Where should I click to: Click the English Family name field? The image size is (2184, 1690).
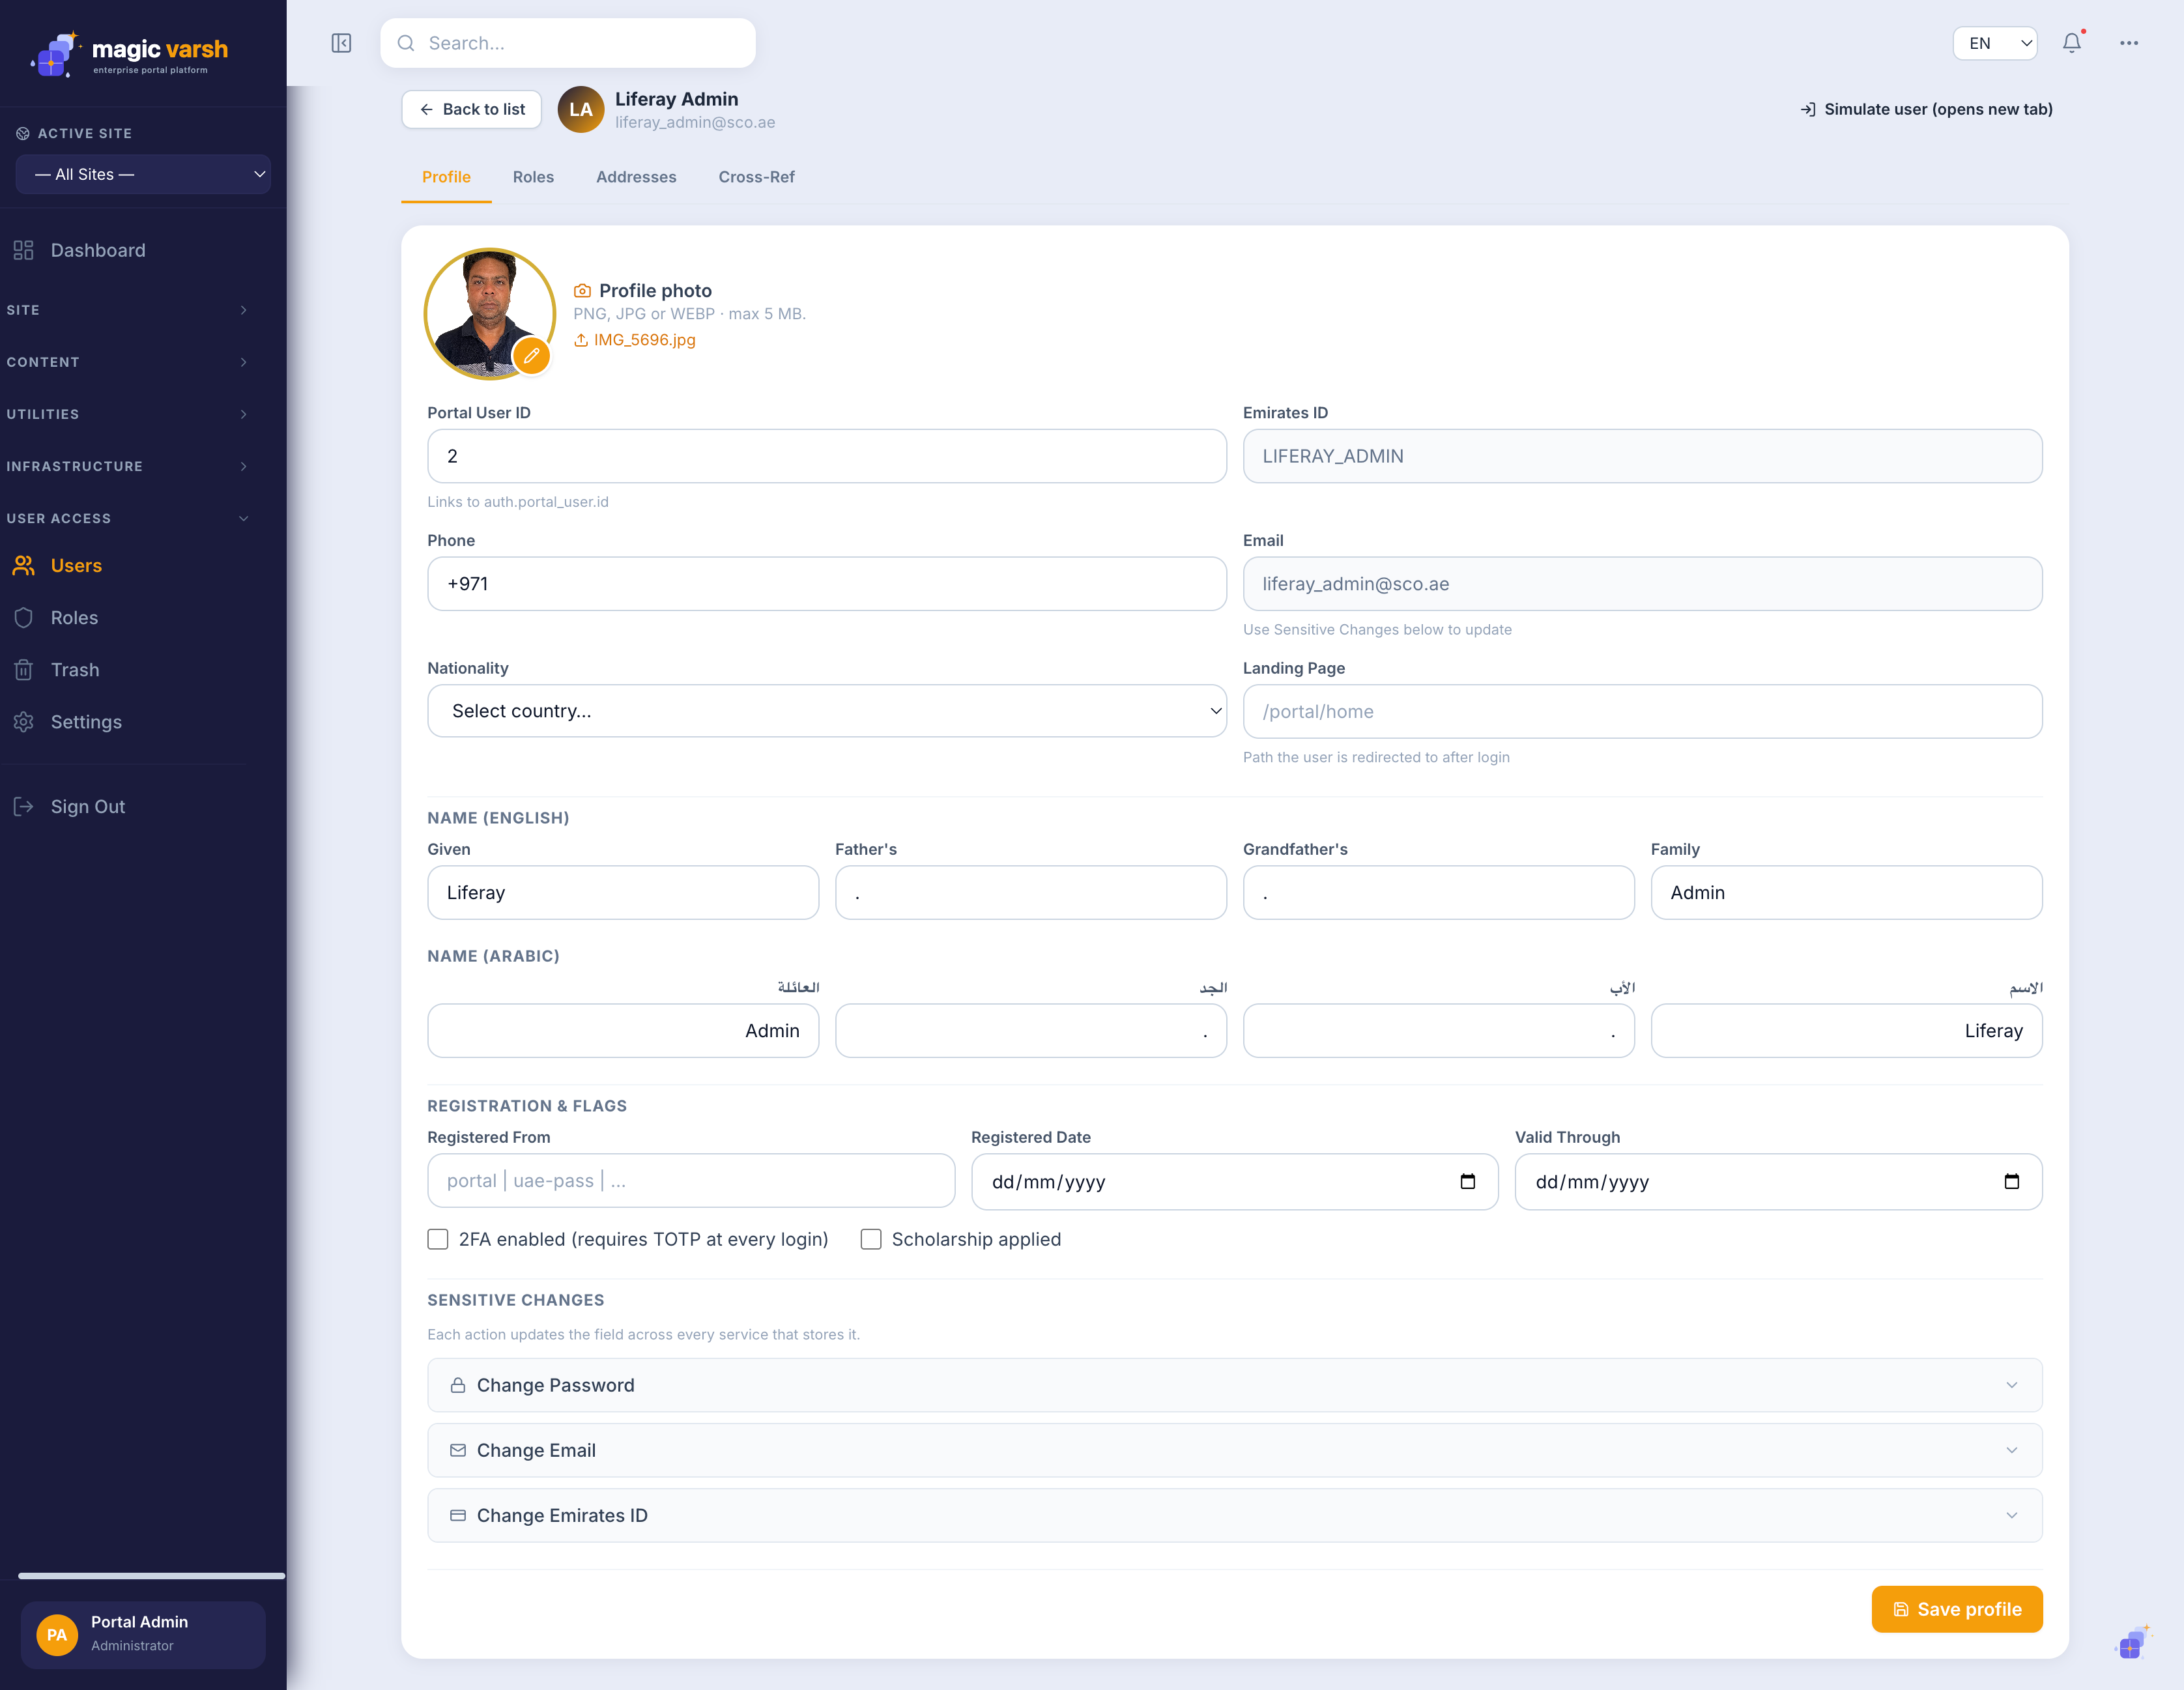1846,893
